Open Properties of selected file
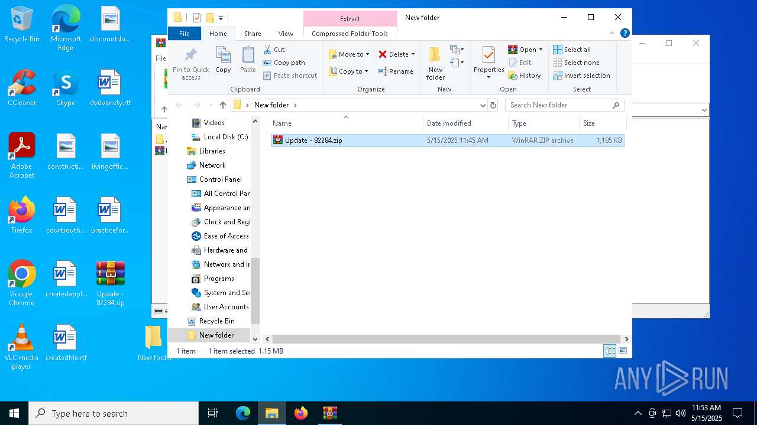757x425 pixels. 489,64
